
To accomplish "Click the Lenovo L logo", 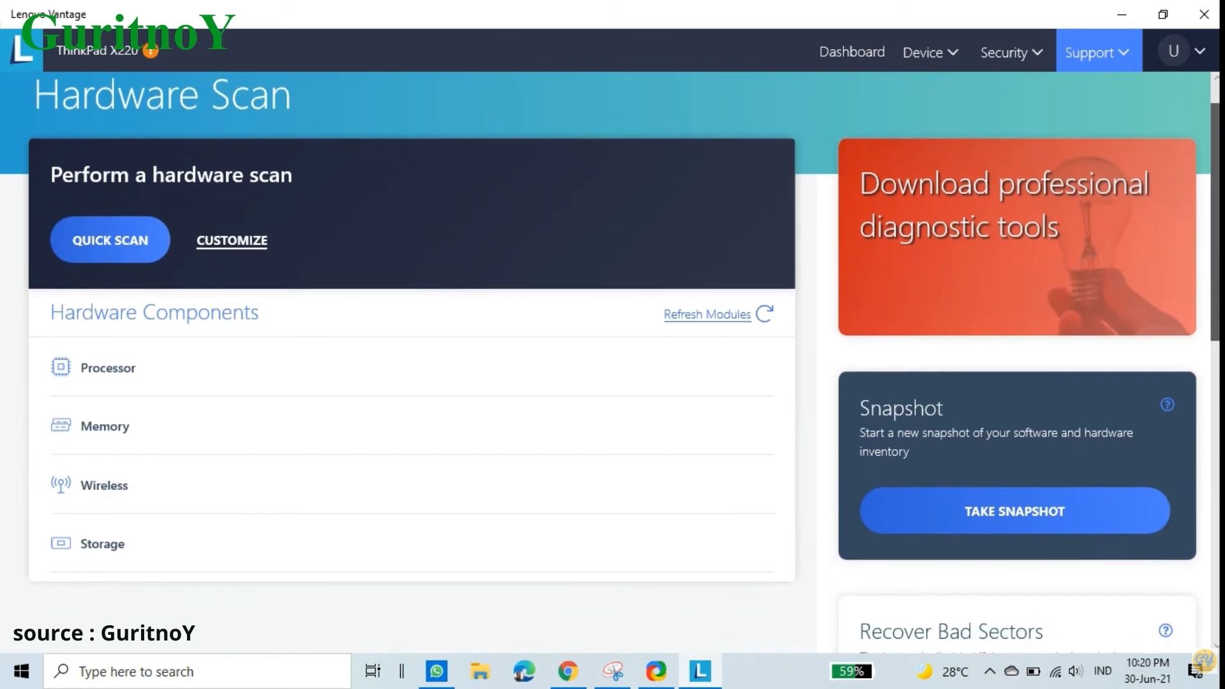I will click(x=22, y=50).
